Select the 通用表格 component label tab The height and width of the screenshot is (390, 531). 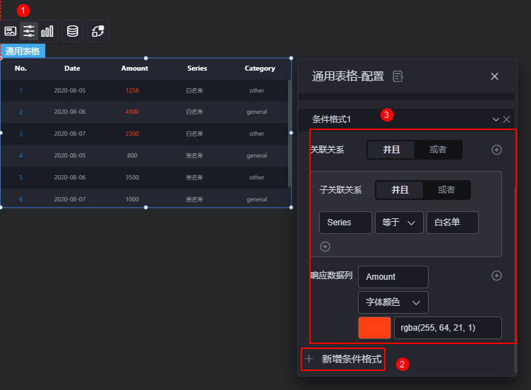tap(23, 51)
